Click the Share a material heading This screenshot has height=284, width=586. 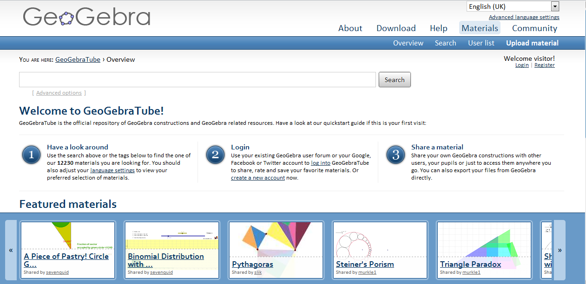(x=437, y=147)
